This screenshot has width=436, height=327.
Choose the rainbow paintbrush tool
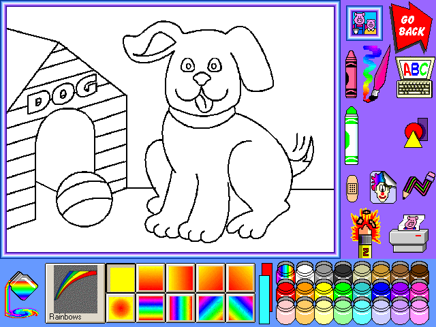click(x=375, y=74)
